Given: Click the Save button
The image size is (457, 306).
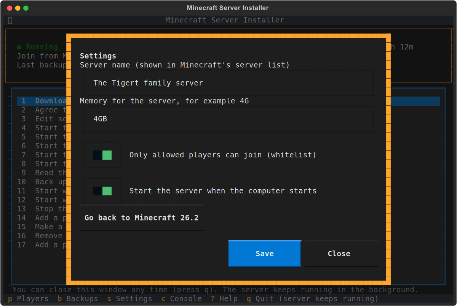Looking at the screenshot, I should point(265,254).
